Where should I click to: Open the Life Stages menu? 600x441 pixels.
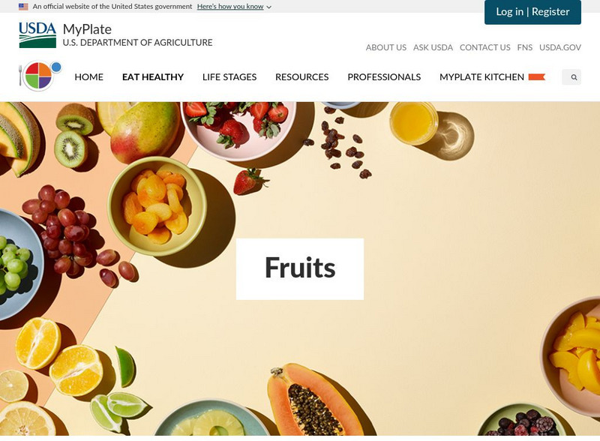coord(229,77)
